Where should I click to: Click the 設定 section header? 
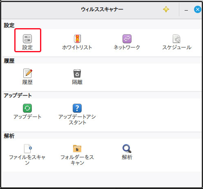pyautogui.click(x=9, y=25)
